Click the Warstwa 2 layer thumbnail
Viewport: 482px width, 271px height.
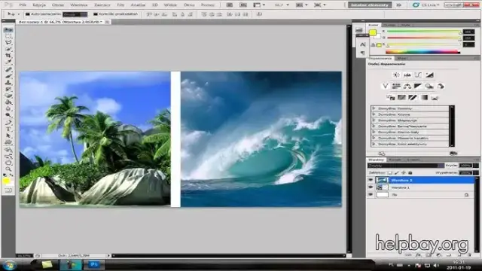(x=382, y=180)
